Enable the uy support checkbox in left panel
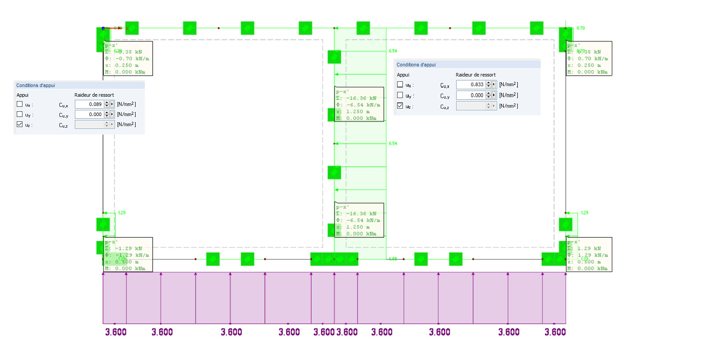This screenshot has width=704, height=346. (19, 114)
